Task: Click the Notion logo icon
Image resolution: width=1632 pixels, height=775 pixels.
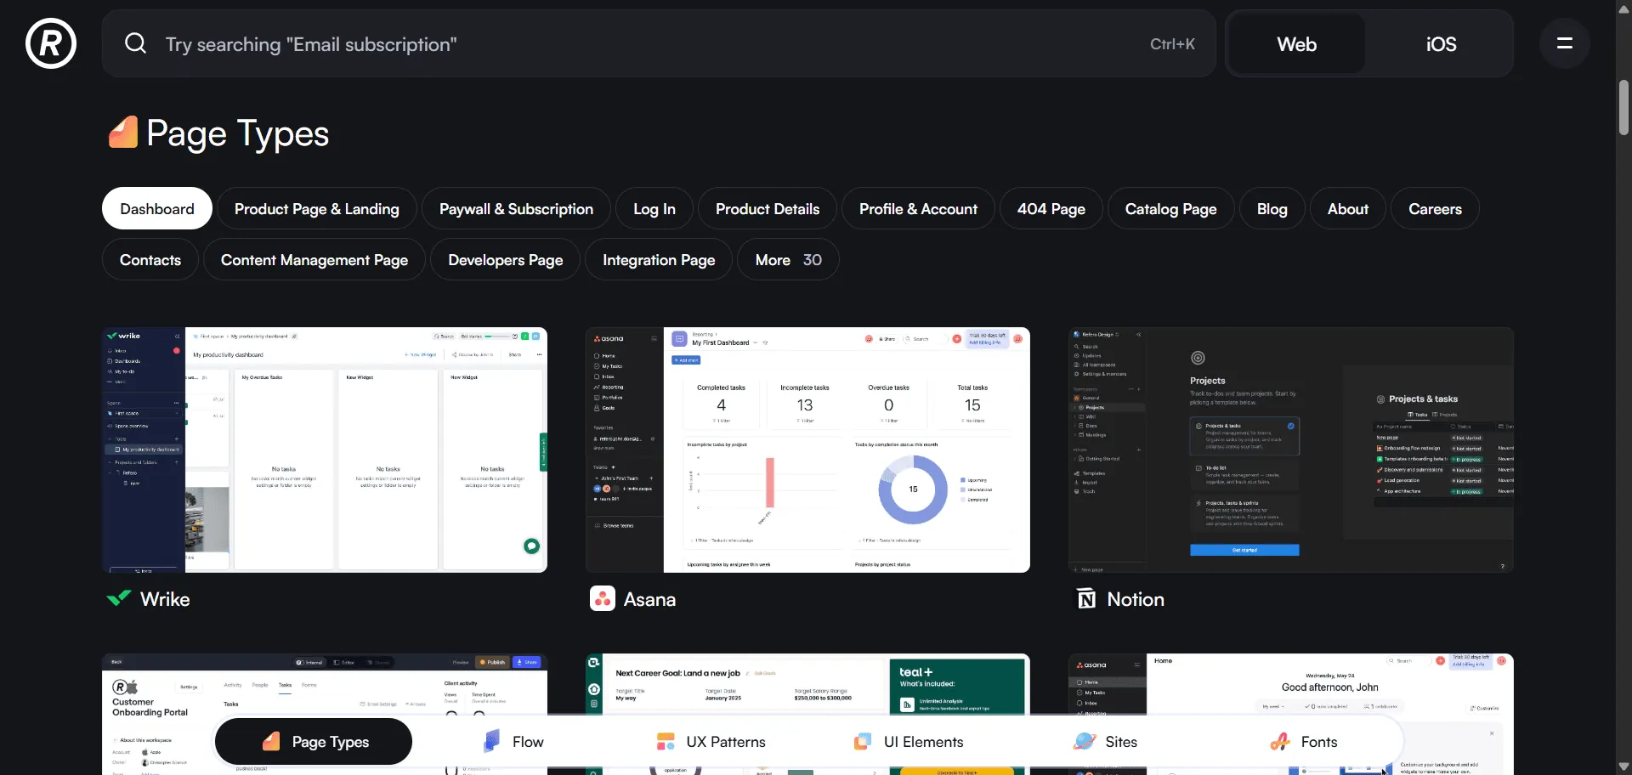Action: tap(1086, 599)
